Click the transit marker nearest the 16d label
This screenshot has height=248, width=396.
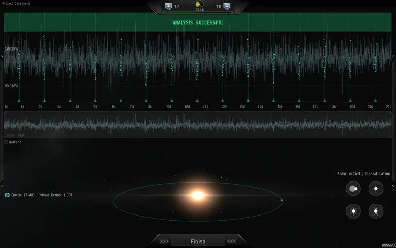click(x=299, y=100)
